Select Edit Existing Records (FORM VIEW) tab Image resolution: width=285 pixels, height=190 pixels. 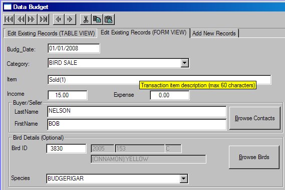click(143, 32)
